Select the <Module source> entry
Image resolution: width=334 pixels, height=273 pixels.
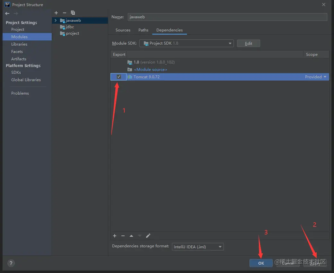click(x=150, y=70)
